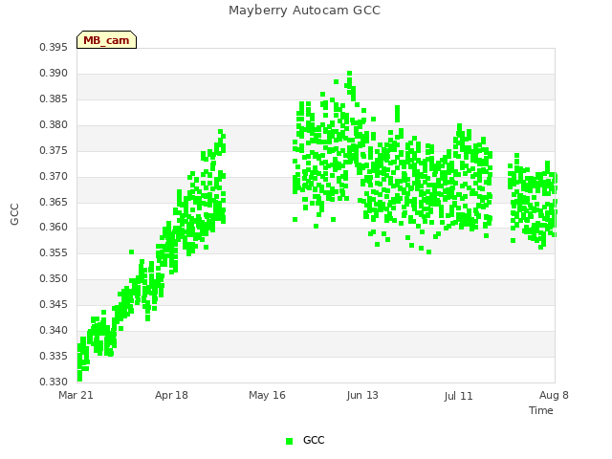Click the 0.380 y-axis value
The height and width of the screenshot is (459, 612).
[x=54, y=125]
